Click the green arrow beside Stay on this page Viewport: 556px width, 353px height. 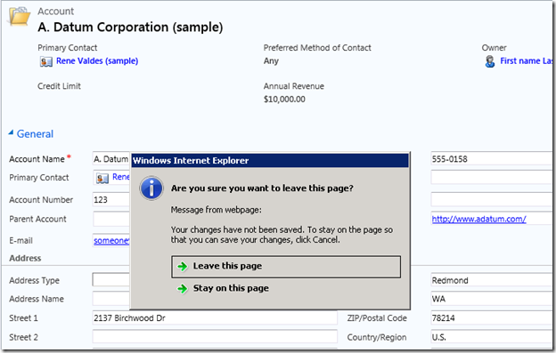(x=183, y=289)
